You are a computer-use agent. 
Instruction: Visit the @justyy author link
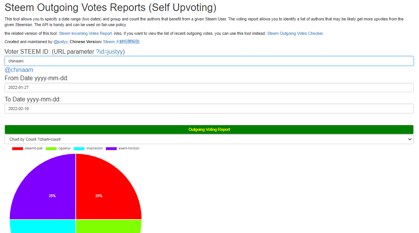tap(60, 42)
